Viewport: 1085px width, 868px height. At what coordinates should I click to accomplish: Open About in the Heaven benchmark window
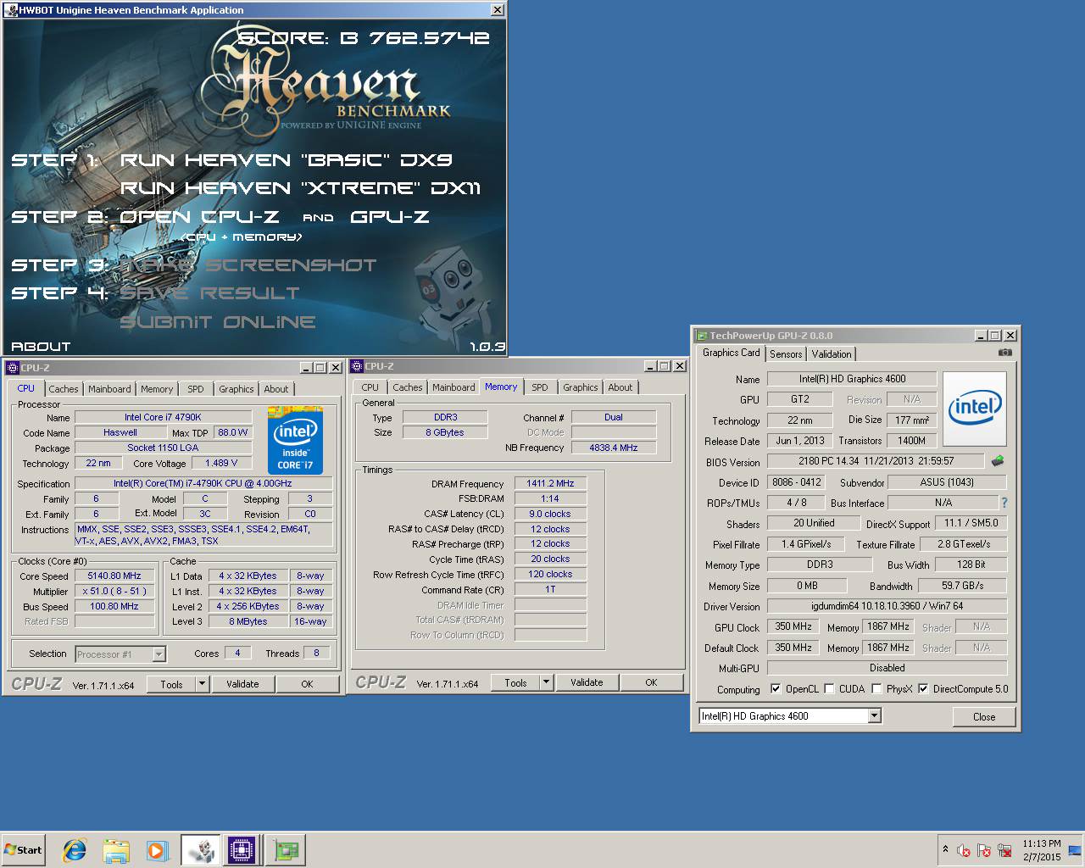[x=41, y=347]
